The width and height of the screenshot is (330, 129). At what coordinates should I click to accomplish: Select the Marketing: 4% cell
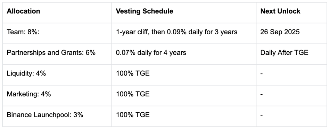pyautogui.click(x=57, y=96)
